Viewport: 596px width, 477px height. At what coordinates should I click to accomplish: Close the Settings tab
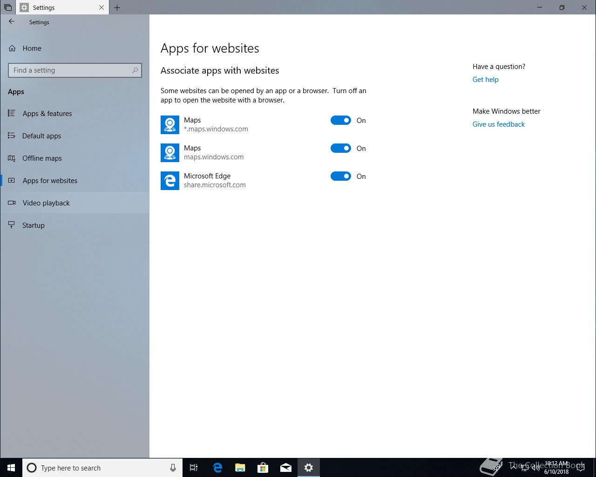[102, 7]
